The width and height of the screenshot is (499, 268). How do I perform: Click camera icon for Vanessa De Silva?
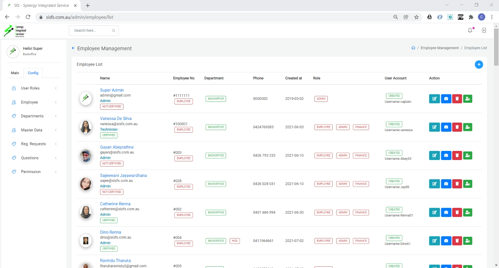pos(446,127)
